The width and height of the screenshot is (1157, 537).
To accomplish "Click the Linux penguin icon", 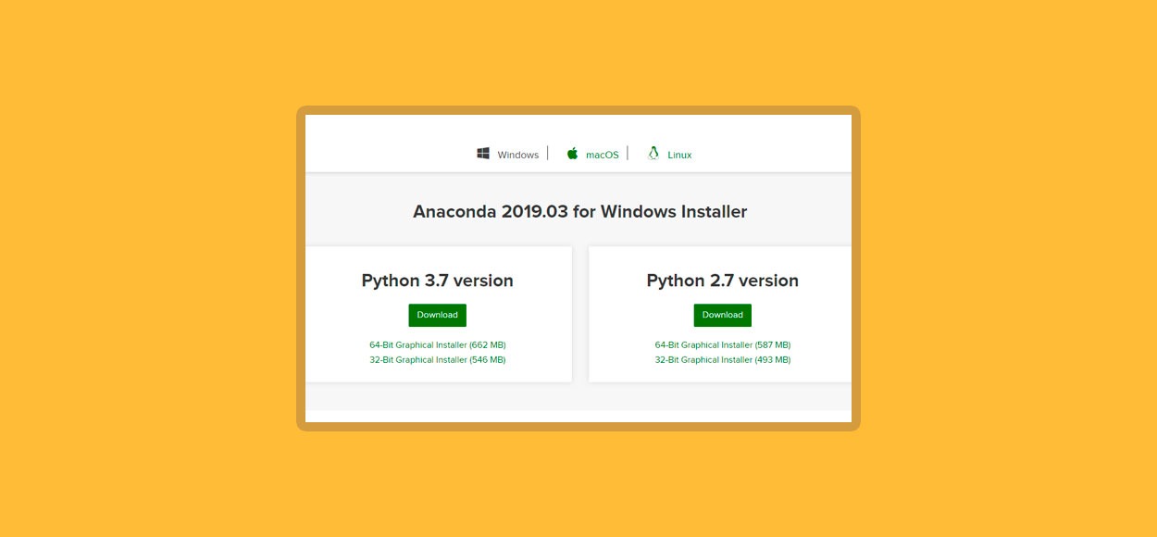I will (653, 154).
